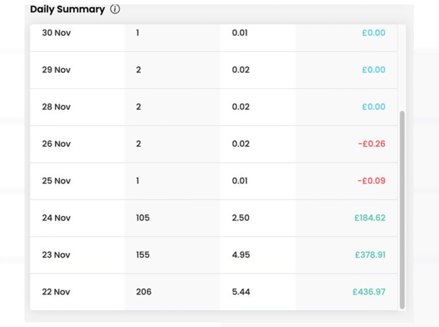Select the 26 Nov date row
The width and height of the screenshot is (439, 327).
pos(56,144)
